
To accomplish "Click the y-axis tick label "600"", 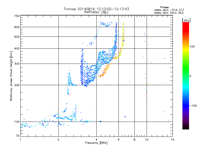I will click(17, 27).
